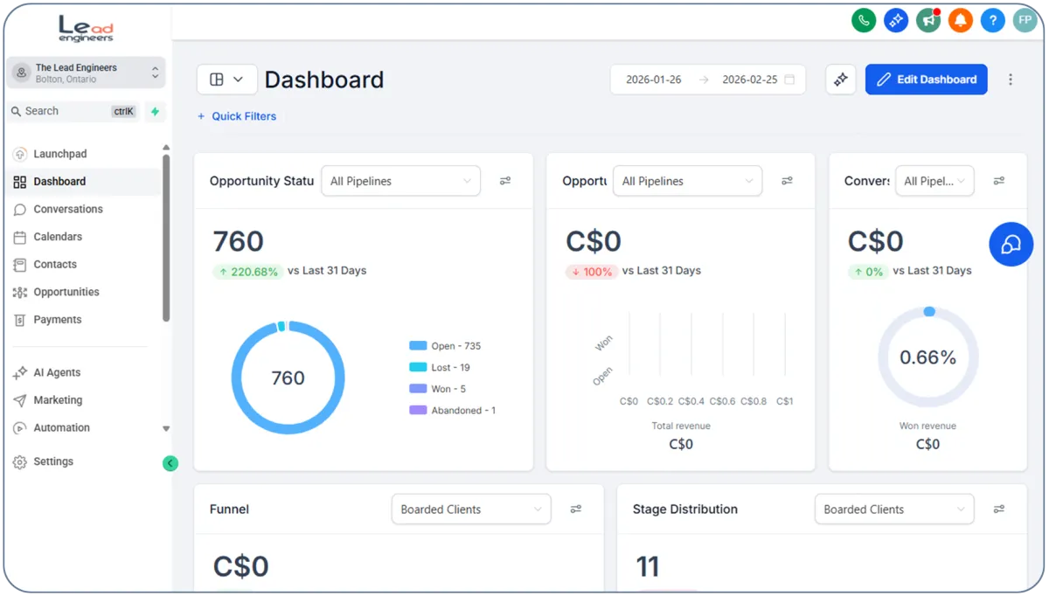
Task: Click the magic wand icon beside Edit Dashboard
Action: [x=840, y=79]
